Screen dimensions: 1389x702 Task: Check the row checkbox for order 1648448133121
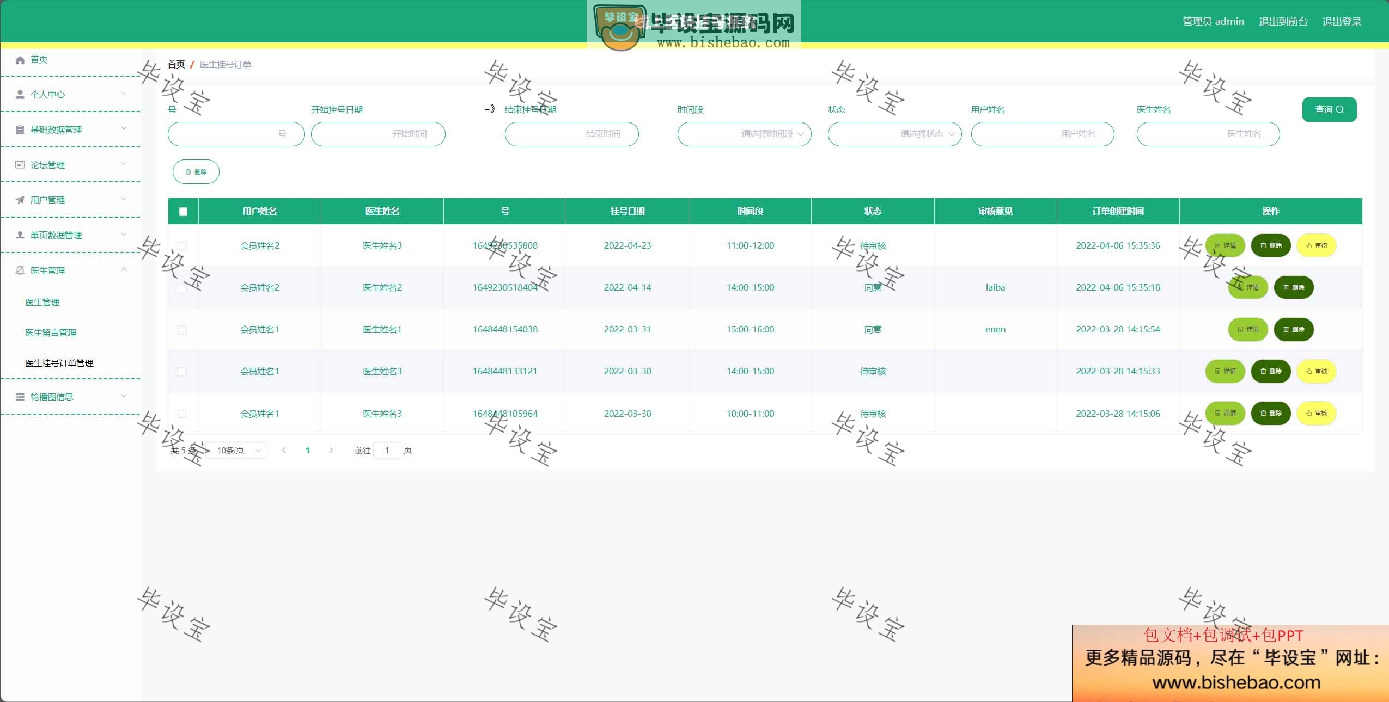[x=182, y=372]
